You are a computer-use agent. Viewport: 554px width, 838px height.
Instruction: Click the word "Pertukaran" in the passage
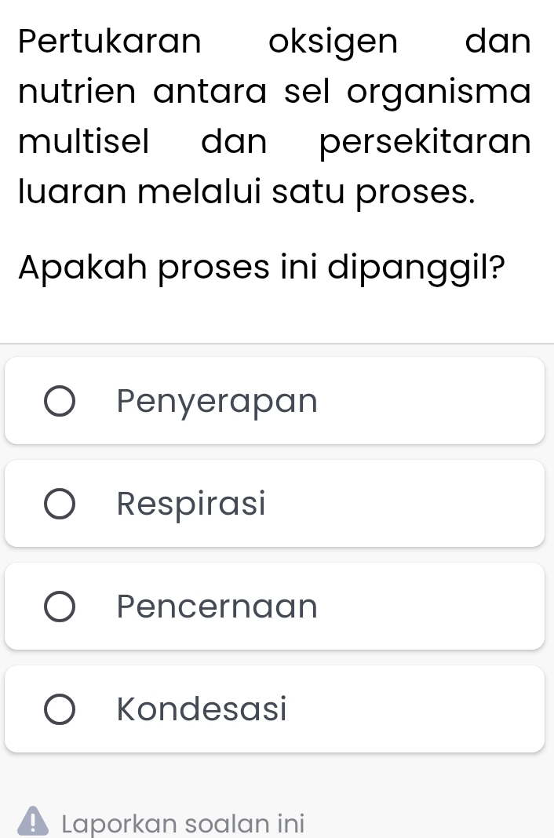(x=109, y=42)
